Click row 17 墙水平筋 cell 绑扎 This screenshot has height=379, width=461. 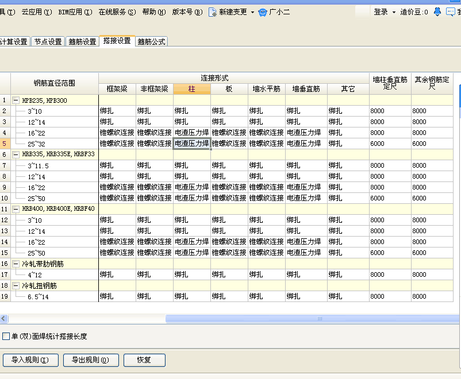[266, 274]
